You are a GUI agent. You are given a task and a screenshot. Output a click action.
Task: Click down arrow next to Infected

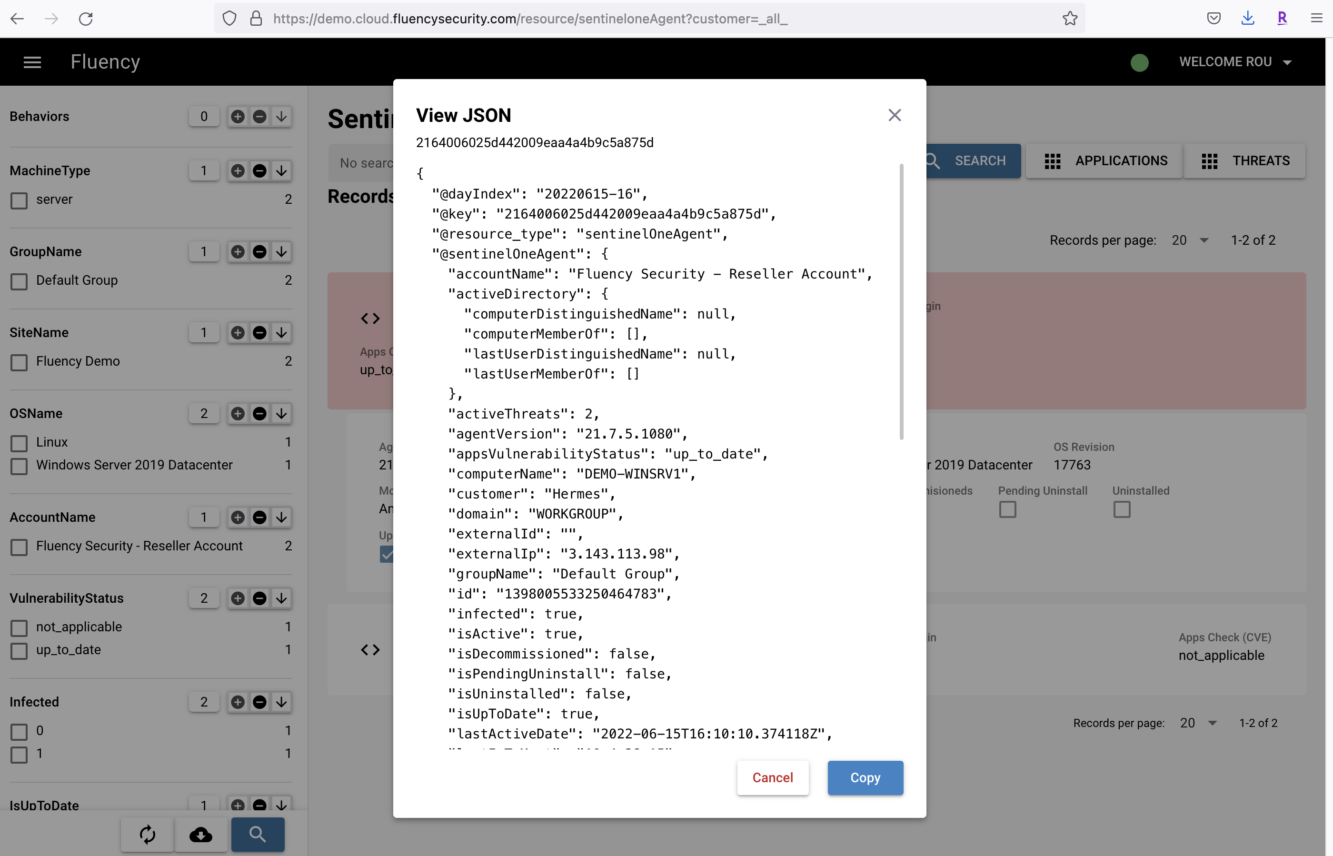coord(281,702)
